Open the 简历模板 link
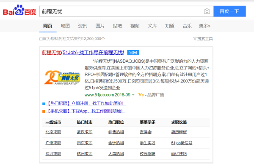Screen dimensions: 254x168 click(179, 132)
